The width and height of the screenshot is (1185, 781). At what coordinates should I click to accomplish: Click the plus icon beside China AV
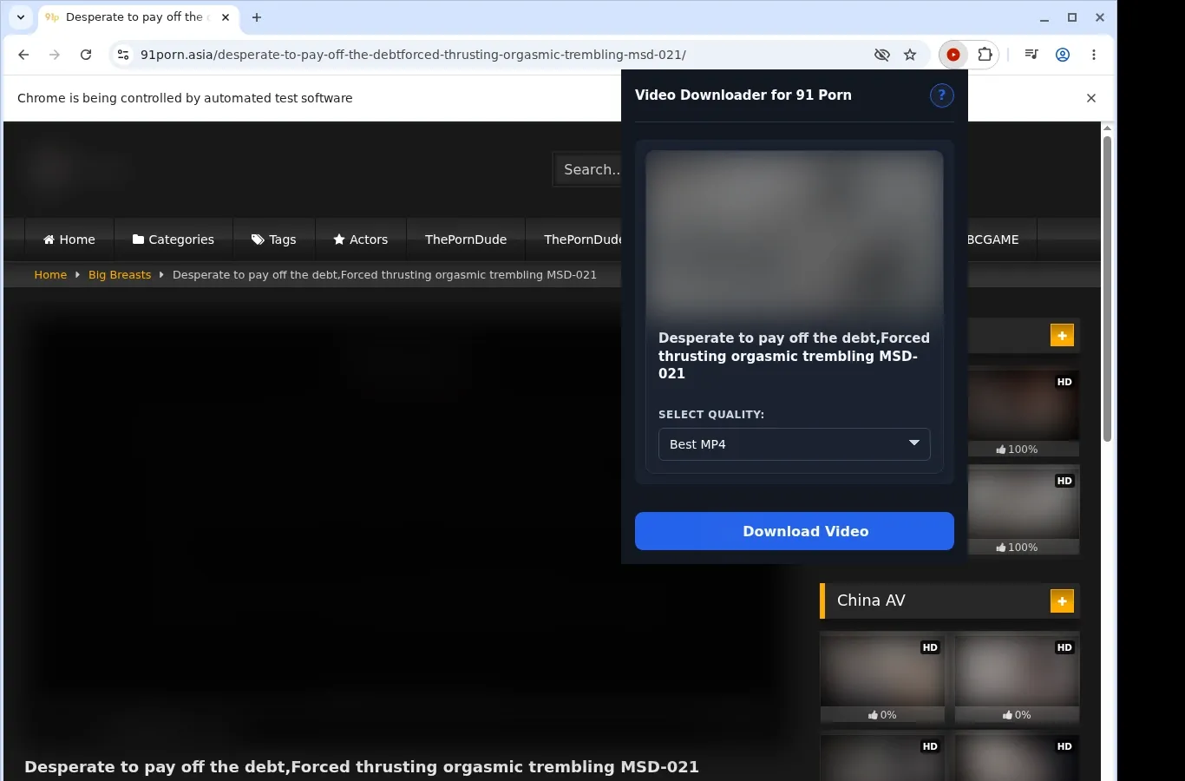1062,601
